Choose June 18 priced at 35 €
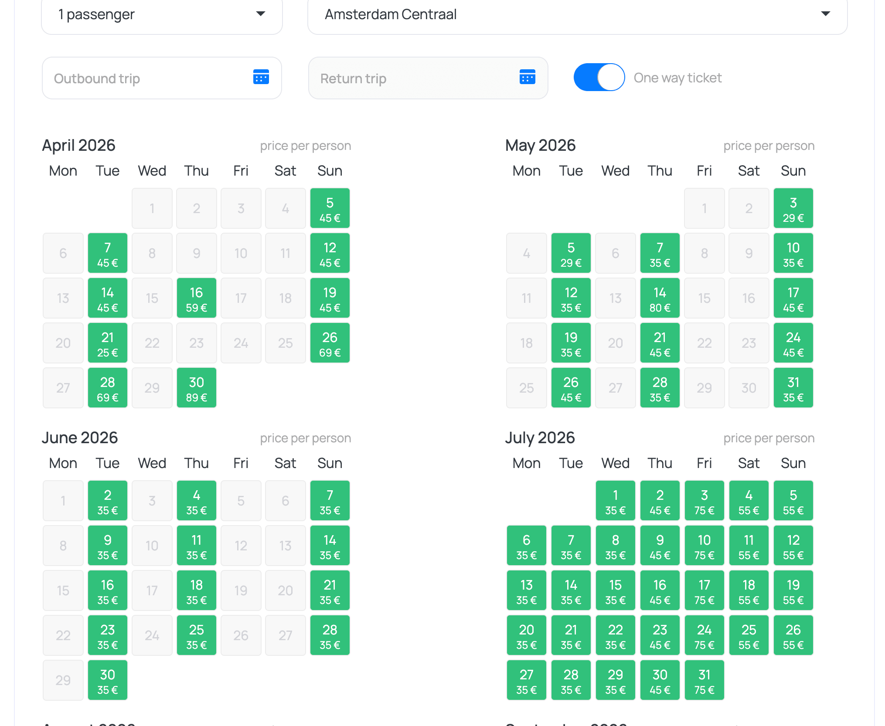885x726 pixels. pos(197,591)
